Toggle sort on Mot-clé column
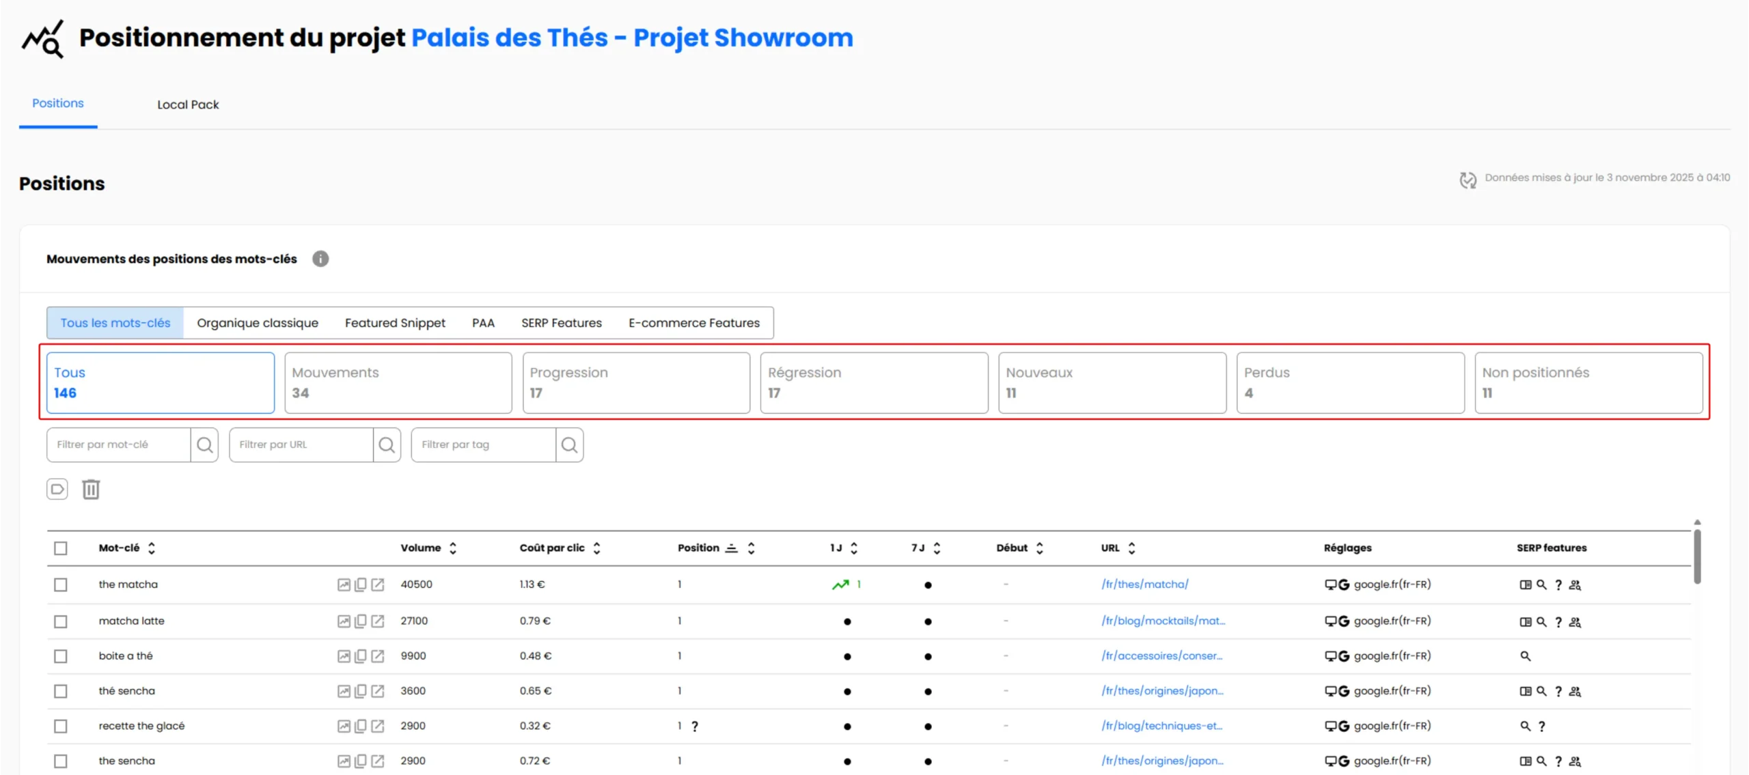The height and width of the screenshot is (775, 1749). [152, 548]
